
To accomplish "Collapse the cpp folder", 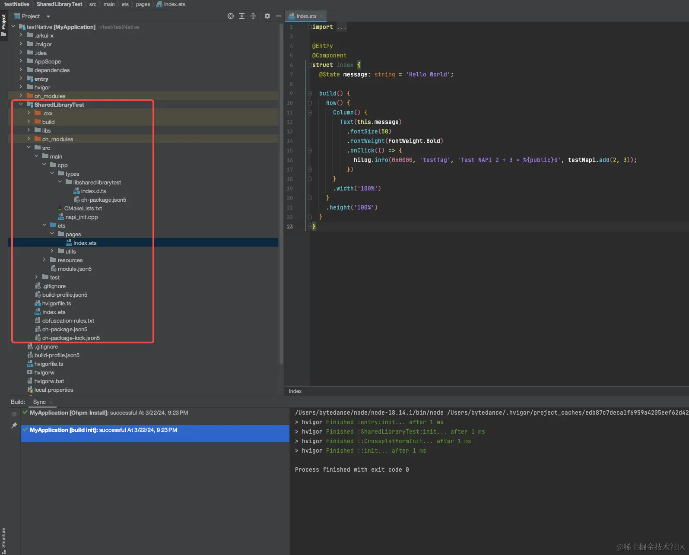I will pyautogui.click(x=44, y=165).
